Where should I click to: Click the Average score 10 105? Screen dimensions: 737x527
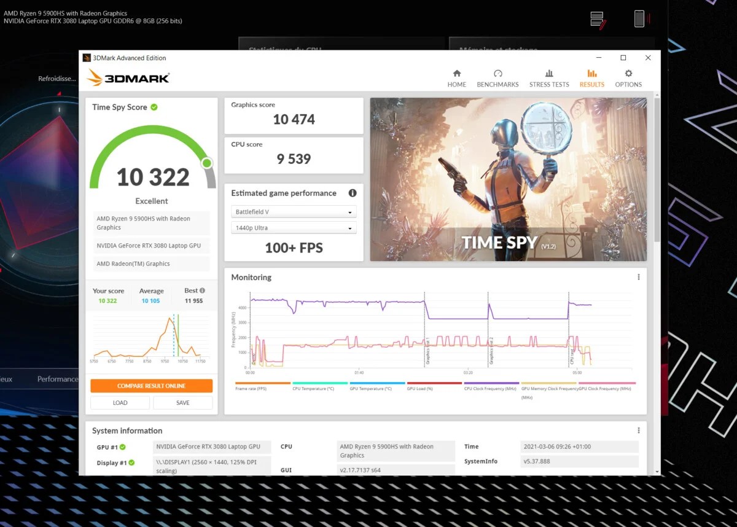[x=150, y=301]
